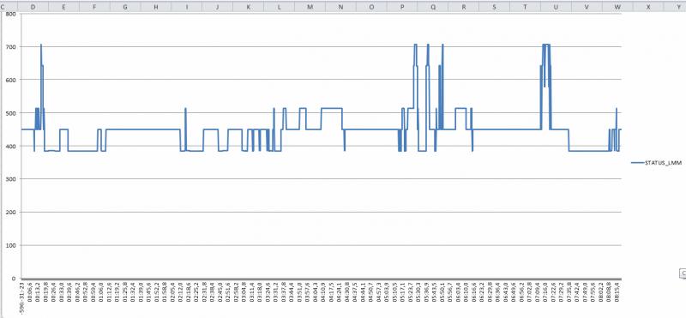Select column D header
This screenshot has height=318, width=686.
[33, 7]
